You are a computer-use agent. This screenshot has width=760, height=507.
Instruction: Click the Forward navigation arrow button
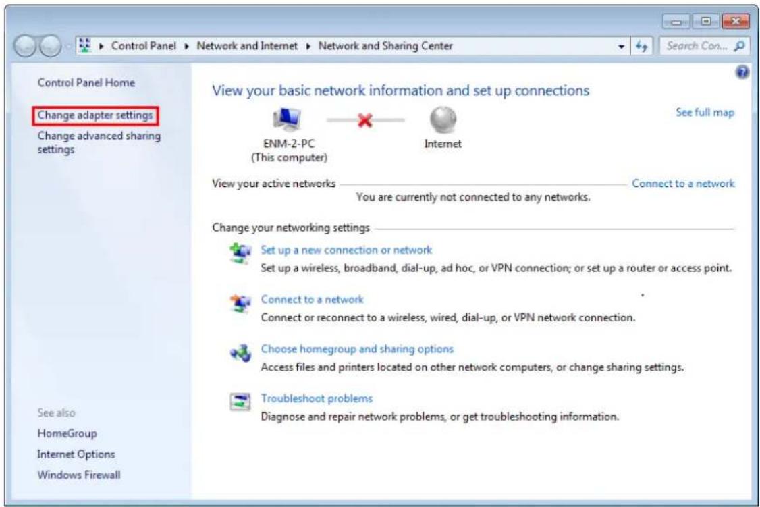tap(49, 46)
